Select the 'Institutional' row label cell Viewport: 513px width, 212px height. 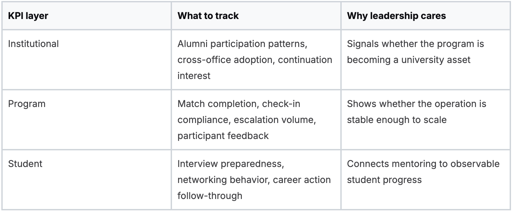(x=33, y=44)
